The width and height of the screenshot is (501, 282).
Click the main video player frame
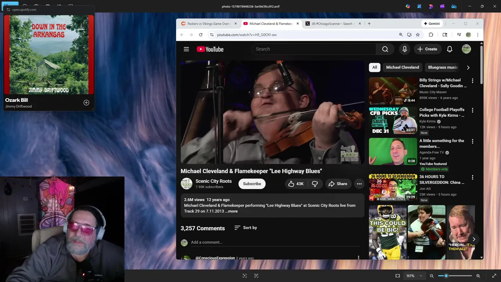(x=272, y=112)
